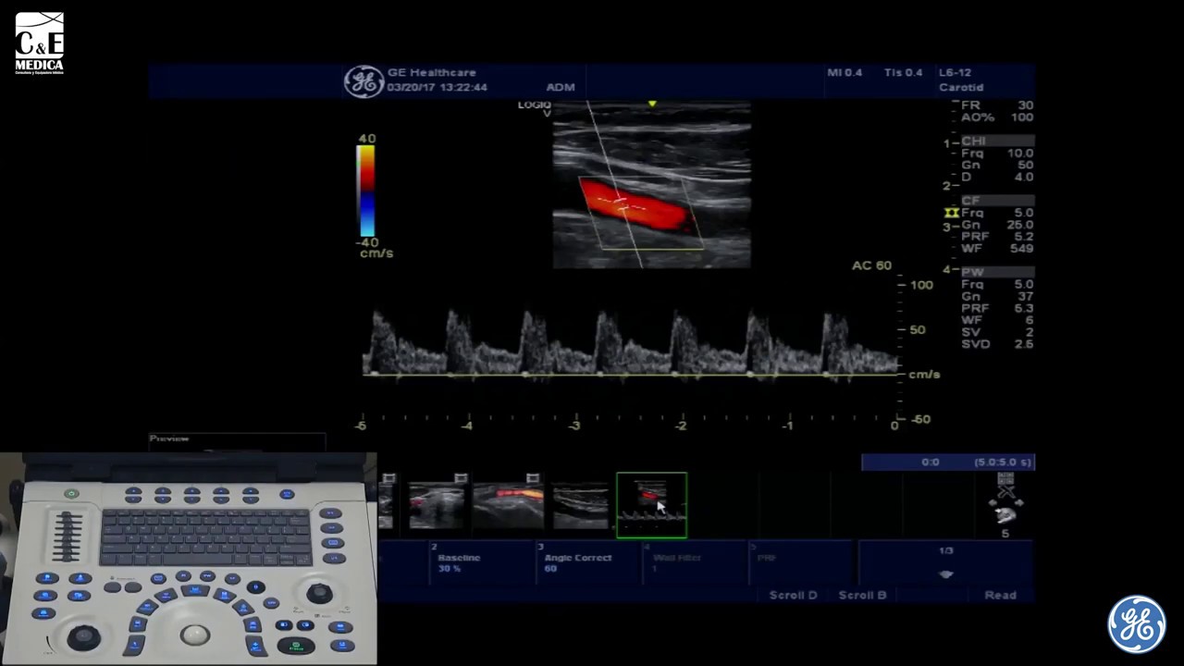Click the trackball graphic above the number 5
Screen dimensions: 1184x666
click(x=1005, y=513)
